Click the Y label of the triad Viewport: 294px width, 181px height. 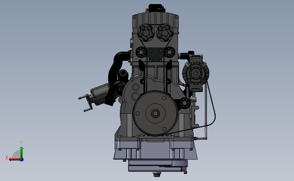(21, 143)
